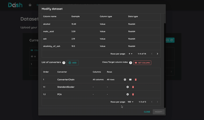Click the example value 3.59
Image resolution: width=204 pixels, height=120 pixels.
(73, 31)
